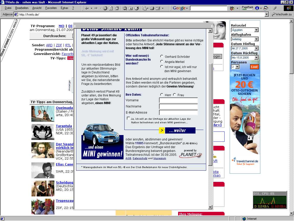This screenshot has width=294, height=221.
Task: Print the page with the printer icon
Action: pos(152,8)
